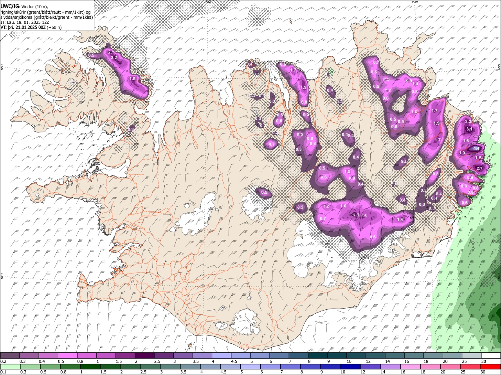Click the '1.8' snowfall value on map
This screenshot has height=375, width=501.
pos(478,157)
